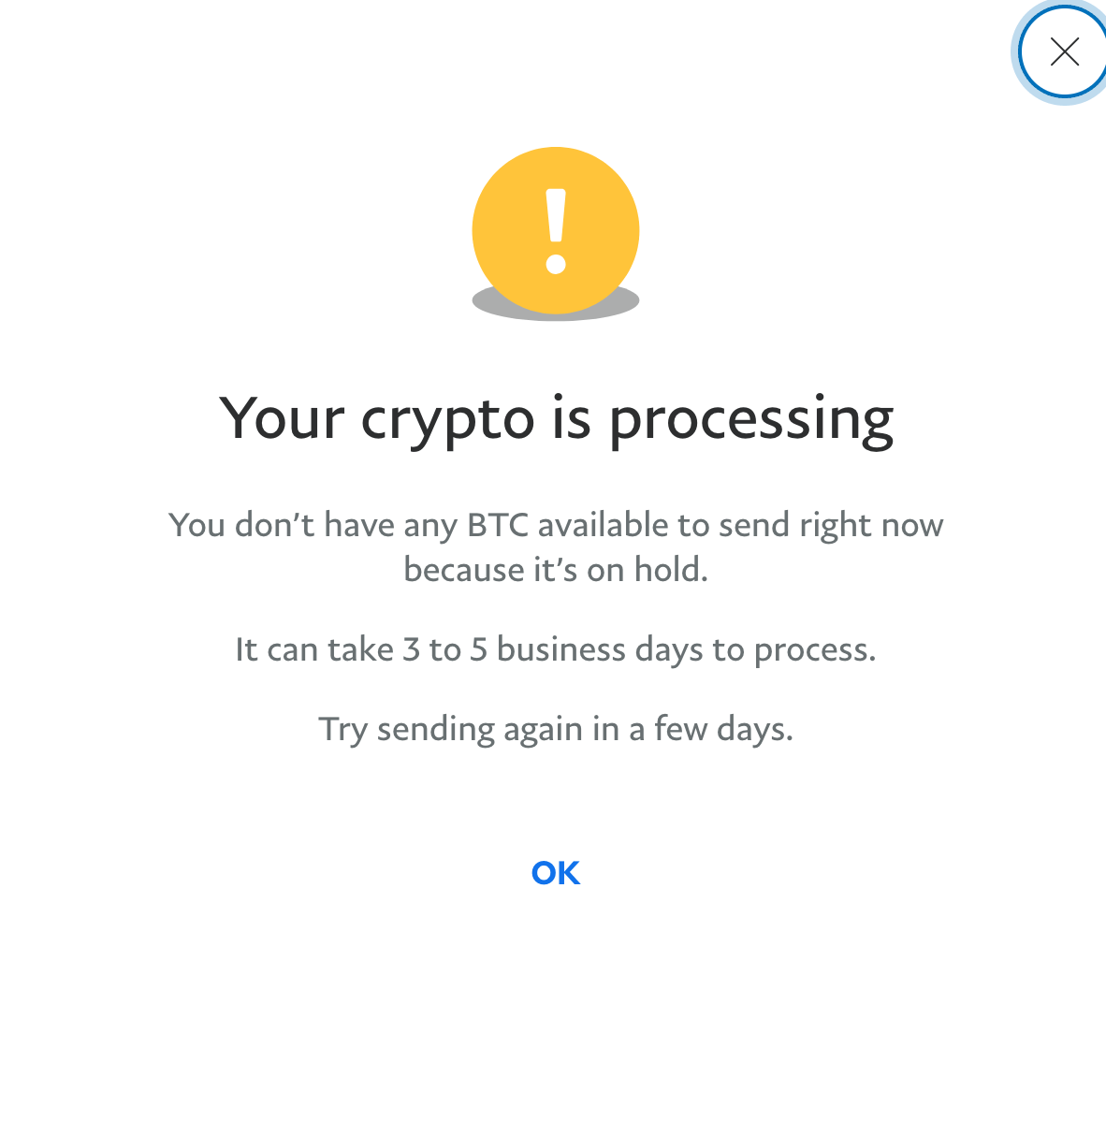Click the "because it's on hold." line

pos(556,570)
